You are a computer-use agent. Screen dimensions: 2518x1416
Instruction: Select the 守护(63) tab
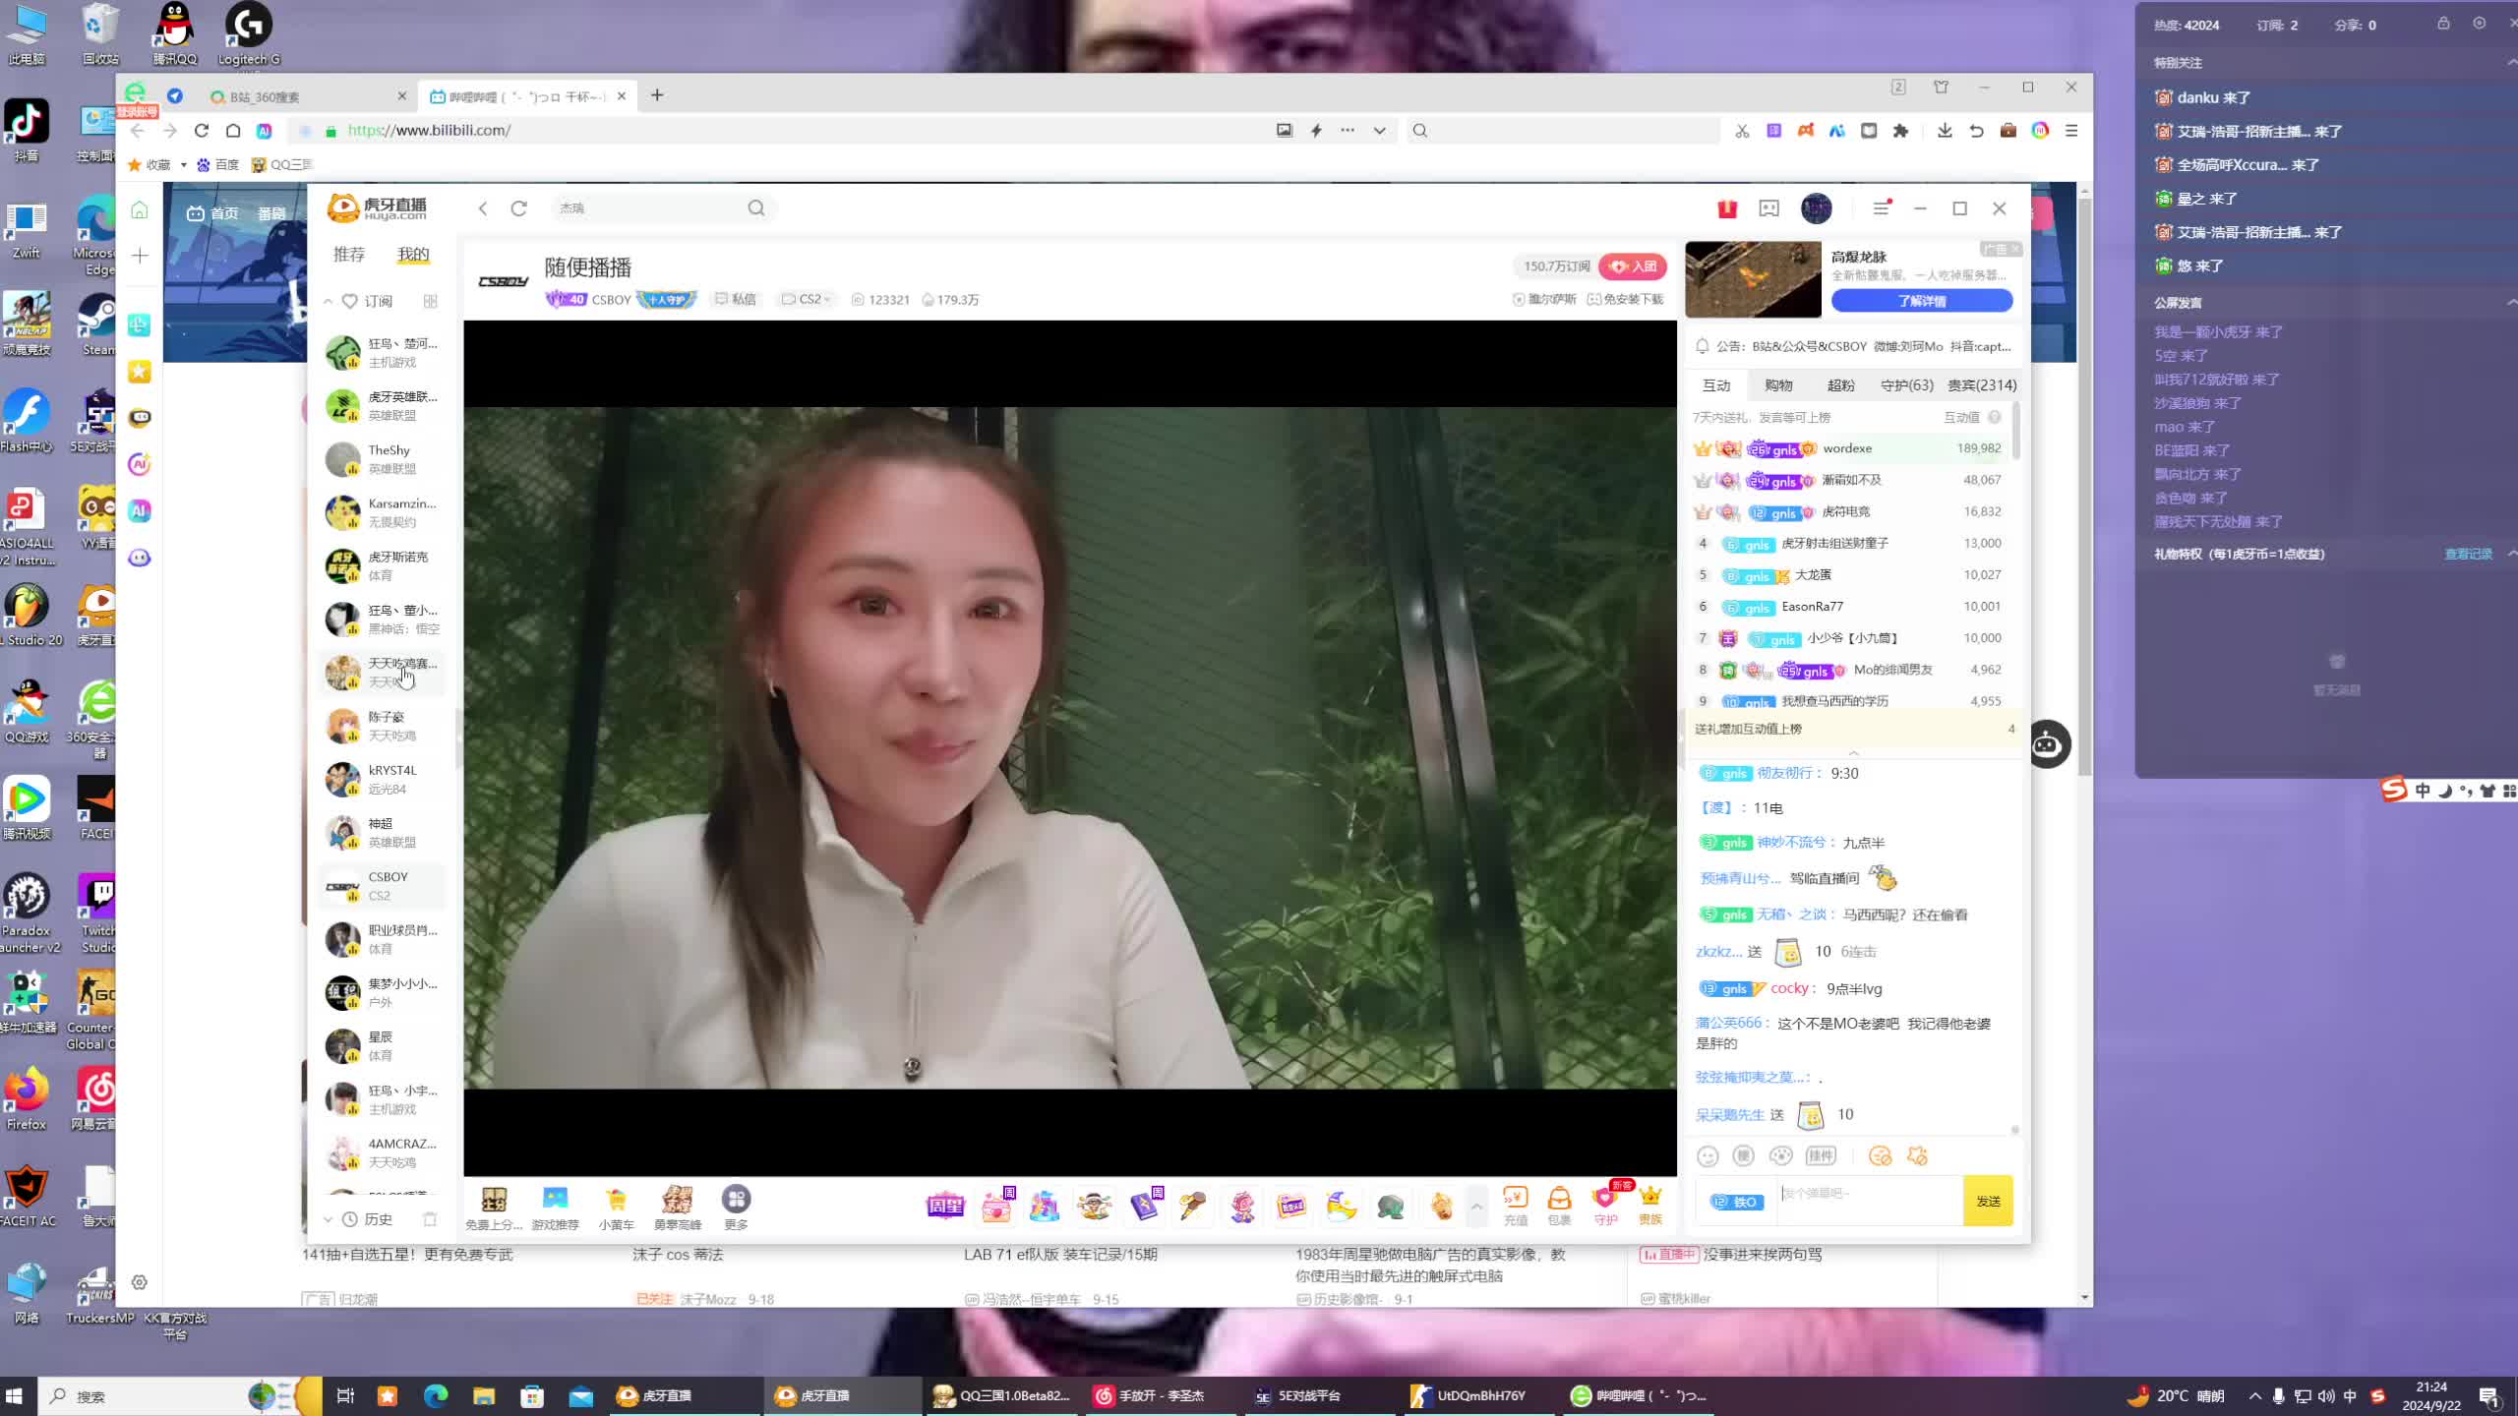point(1906,385)
